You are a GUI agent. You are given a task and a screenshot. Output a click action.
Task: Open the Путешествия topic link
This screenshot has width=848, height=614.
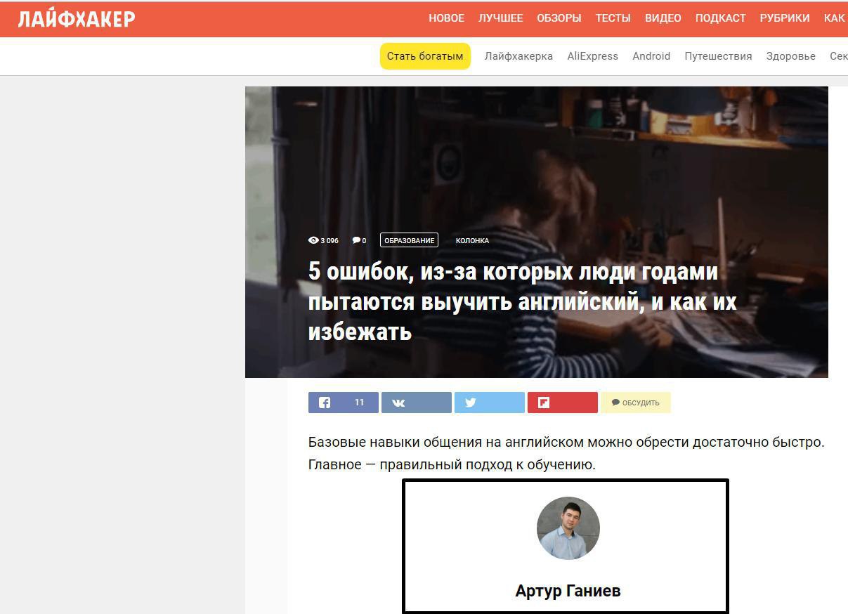[718, 56]
